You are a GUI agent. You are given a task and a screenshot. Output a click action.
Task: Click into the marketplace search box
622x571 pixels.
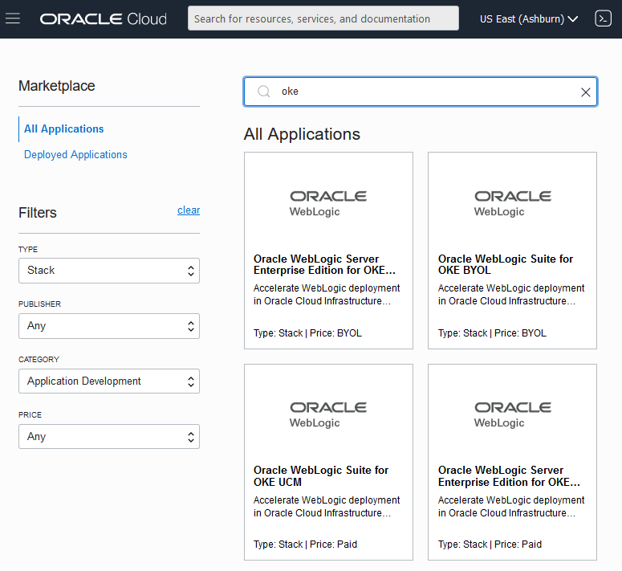pyautogui.click(x=425, y=92)
